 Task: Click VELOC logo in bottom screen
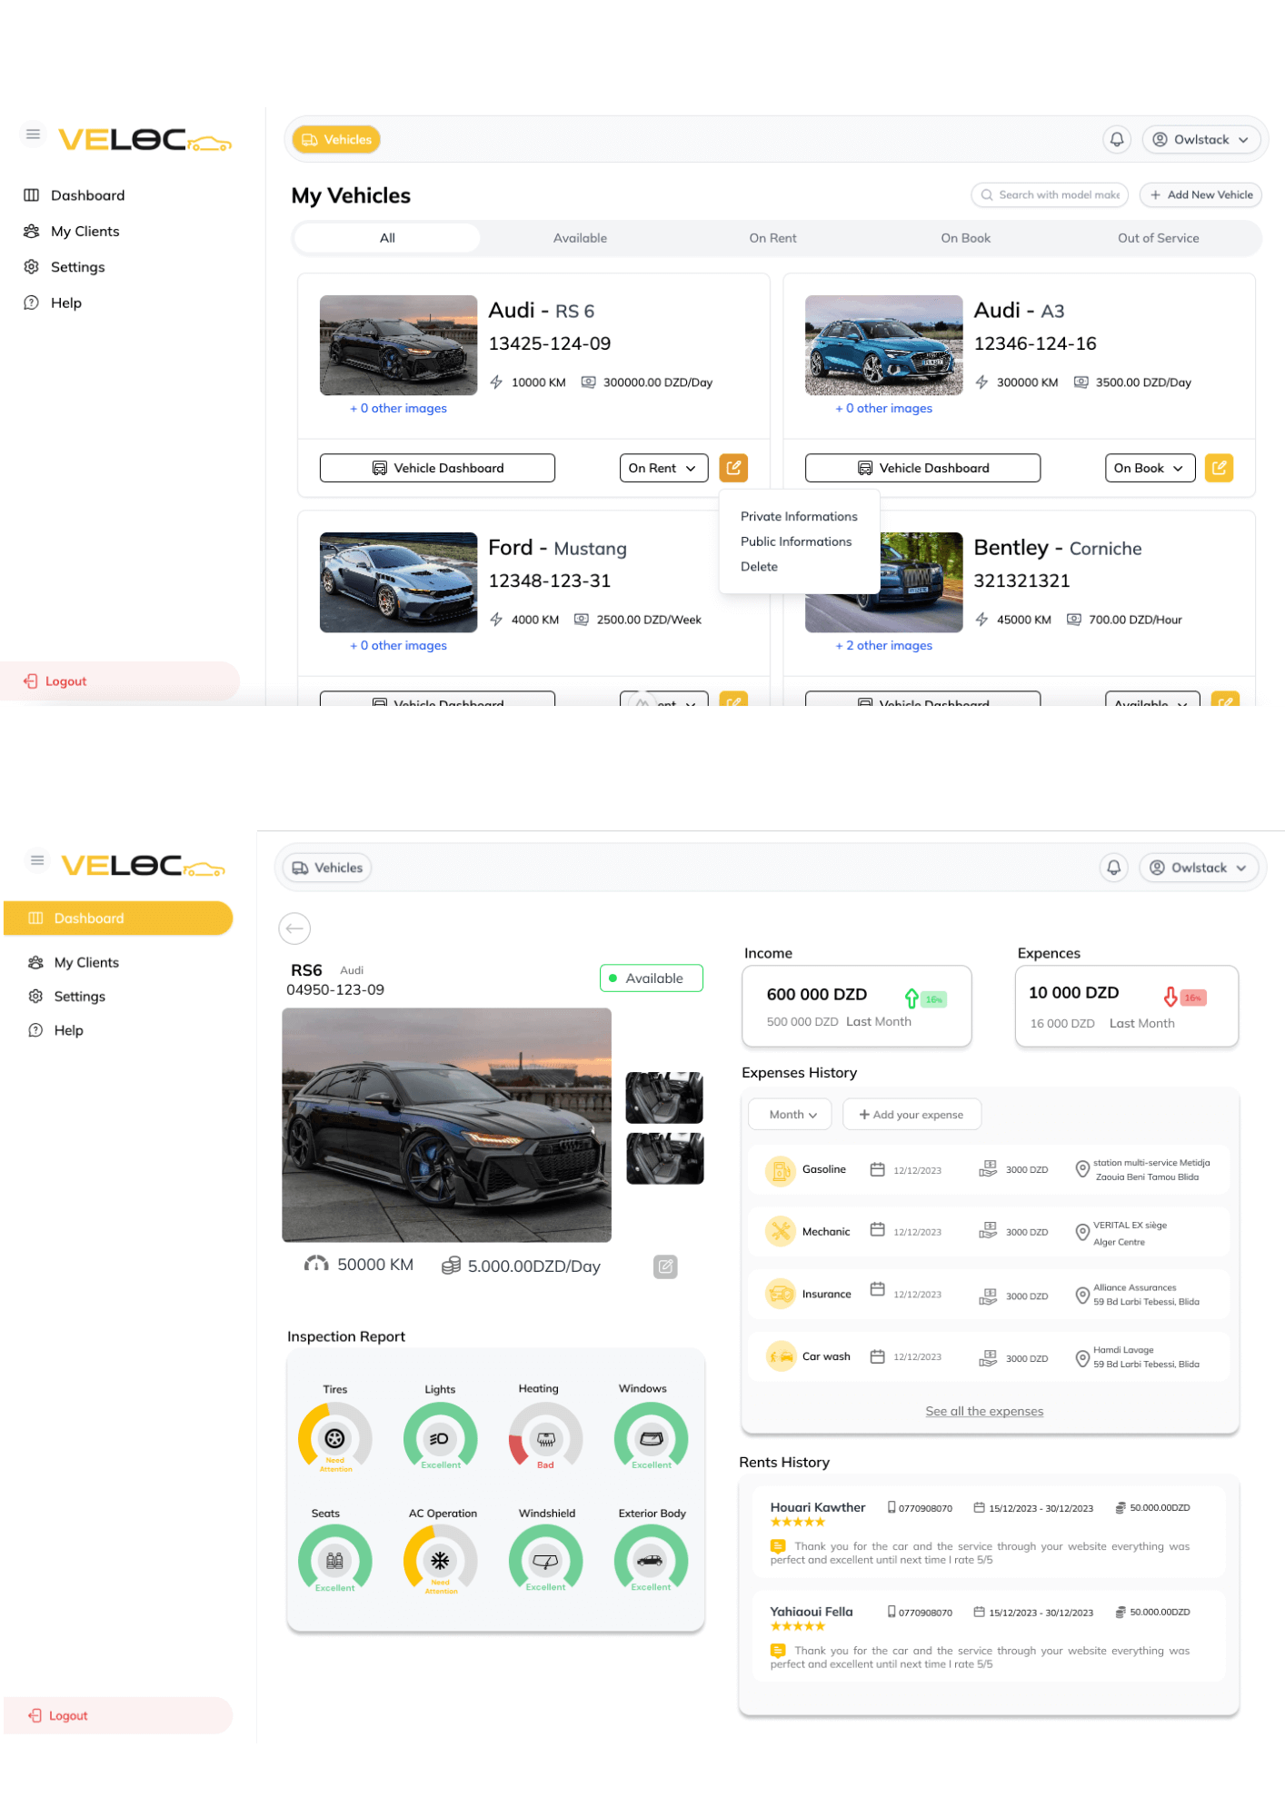coord(144,865)
